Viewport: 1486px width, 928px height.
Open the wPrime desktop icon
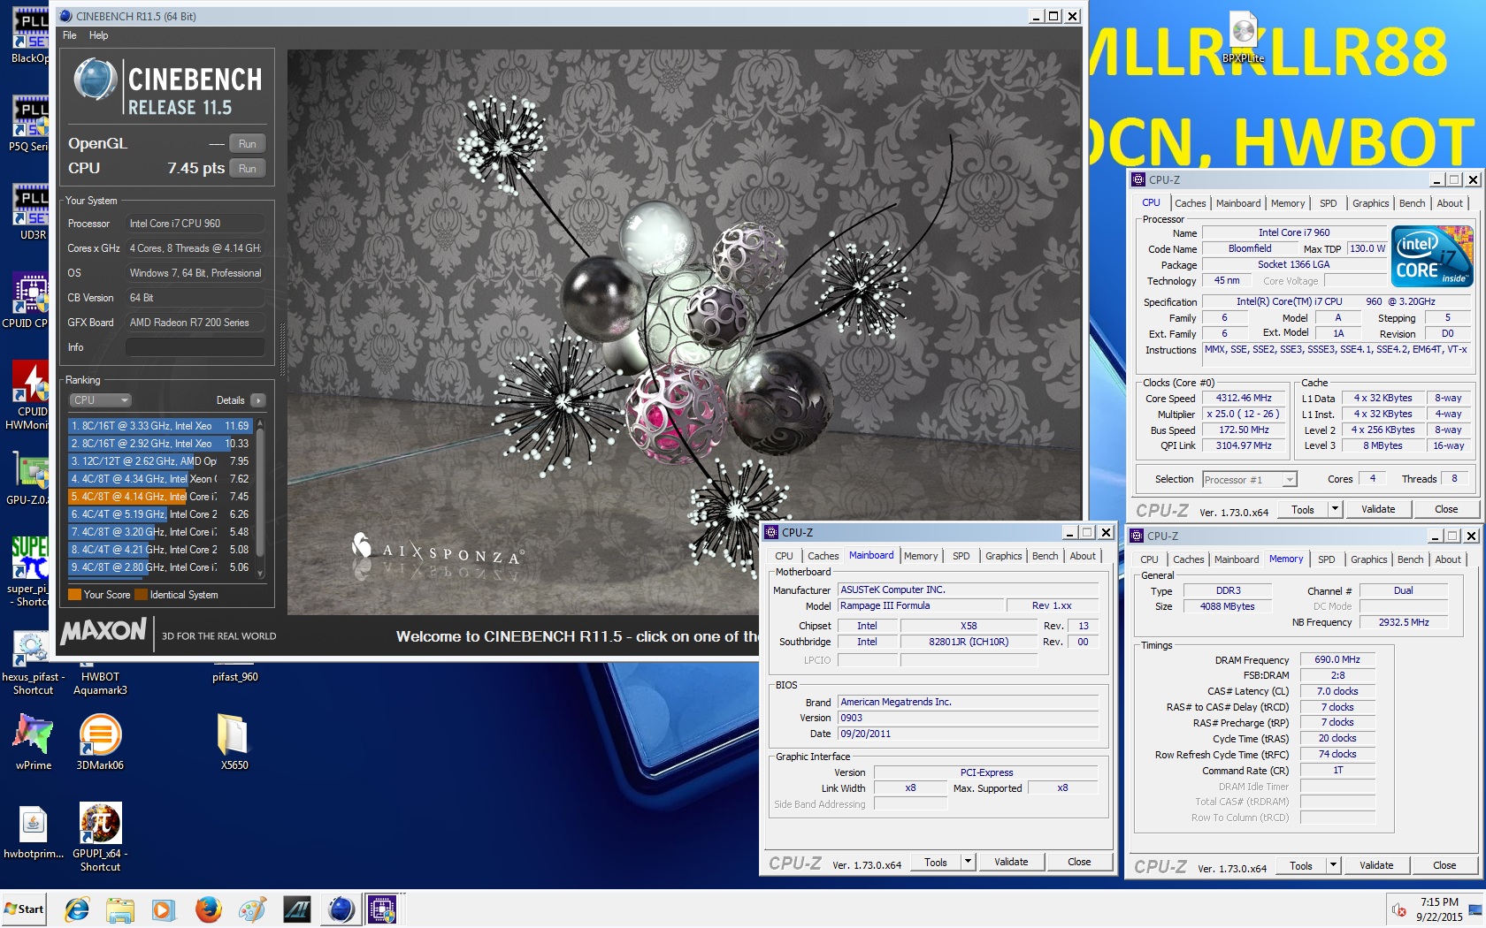point(33,742)
